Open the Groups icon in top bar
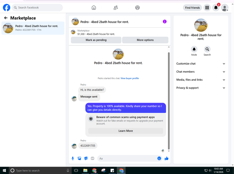The image size is (234, 174). point(138,8)
